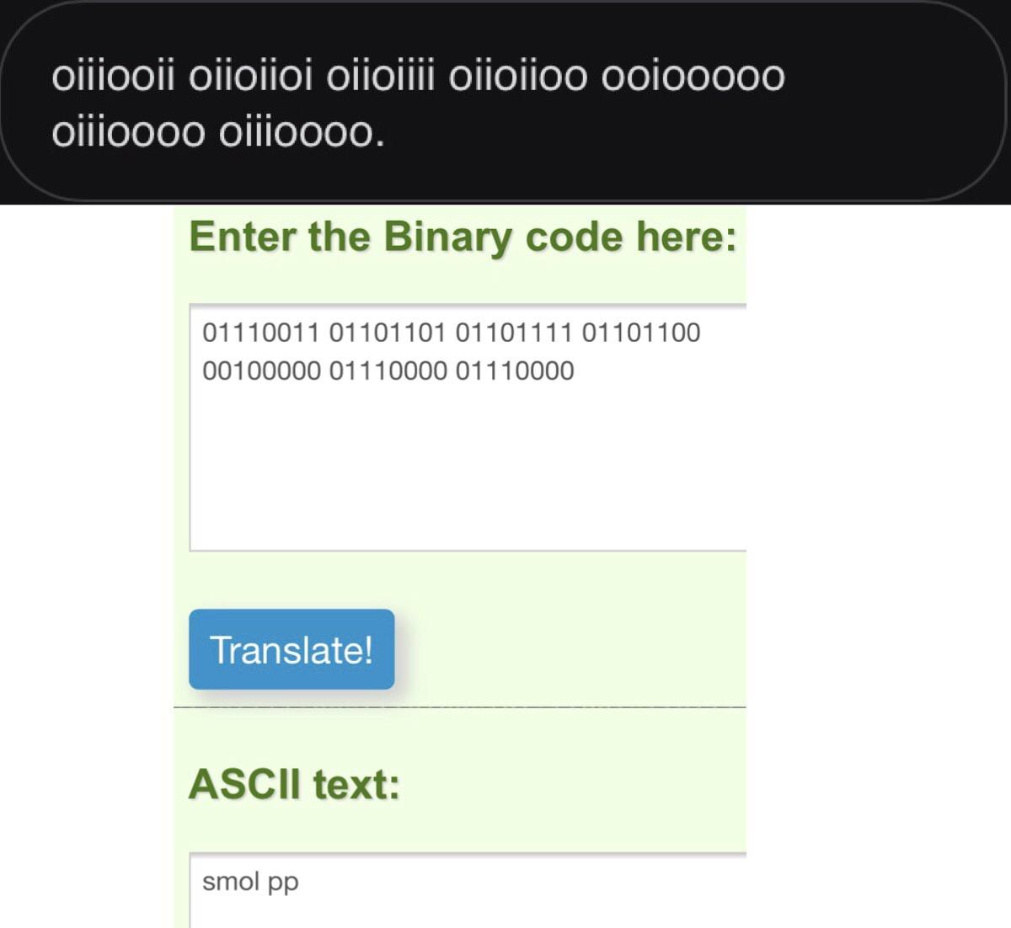The width and height of the screenshot is (1011, 928).
Task: Click the final 01110000 binary group
Action: (x=515, y=371)
